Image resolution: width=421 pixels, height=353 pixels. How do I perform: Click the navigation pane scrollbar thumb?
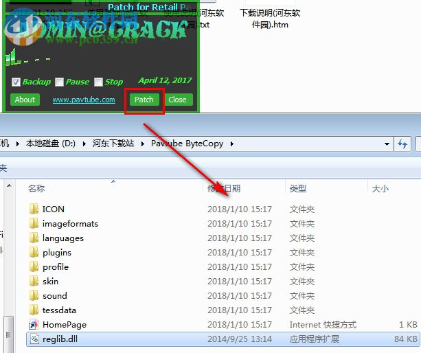[8, 334]
